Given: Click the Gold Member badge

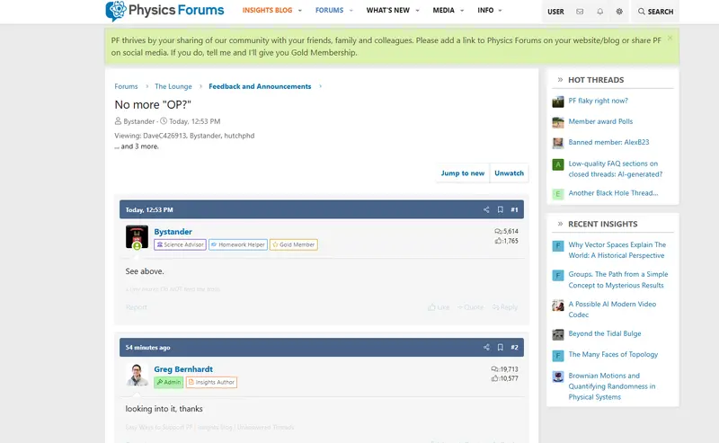Looking at the screenshot, I should (294, 244).
